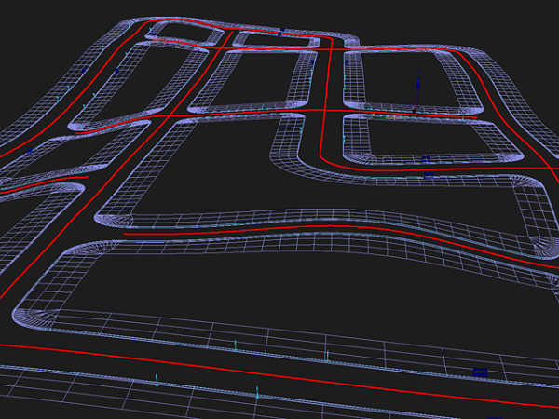
Task: Select left starting end of wavy red centerline
Action: (x=126, y=233)
